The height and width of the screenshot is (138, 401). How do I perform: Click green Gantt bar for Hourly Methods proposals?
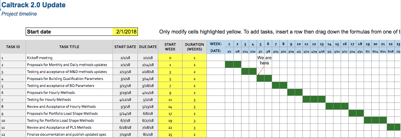(x=295, y=93)
